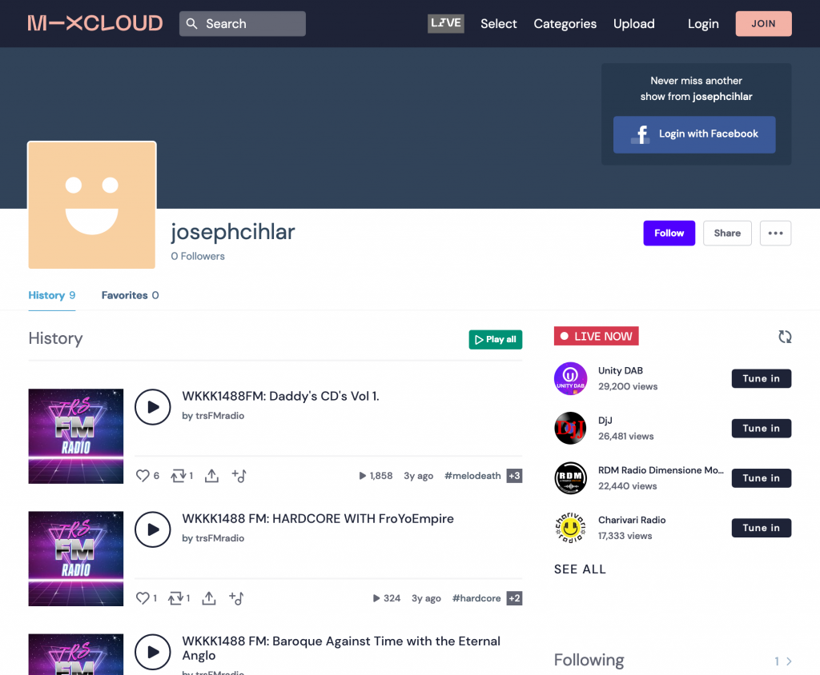Screen dimensions: 820x675
Task: Open the HARDCORE WITH FroYoEmpire cover thumbnail
Action: (x=76, y=558)
